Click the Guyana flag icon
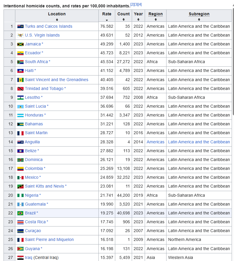This screenshot has width=234, height=261. (x=20, y=249)
